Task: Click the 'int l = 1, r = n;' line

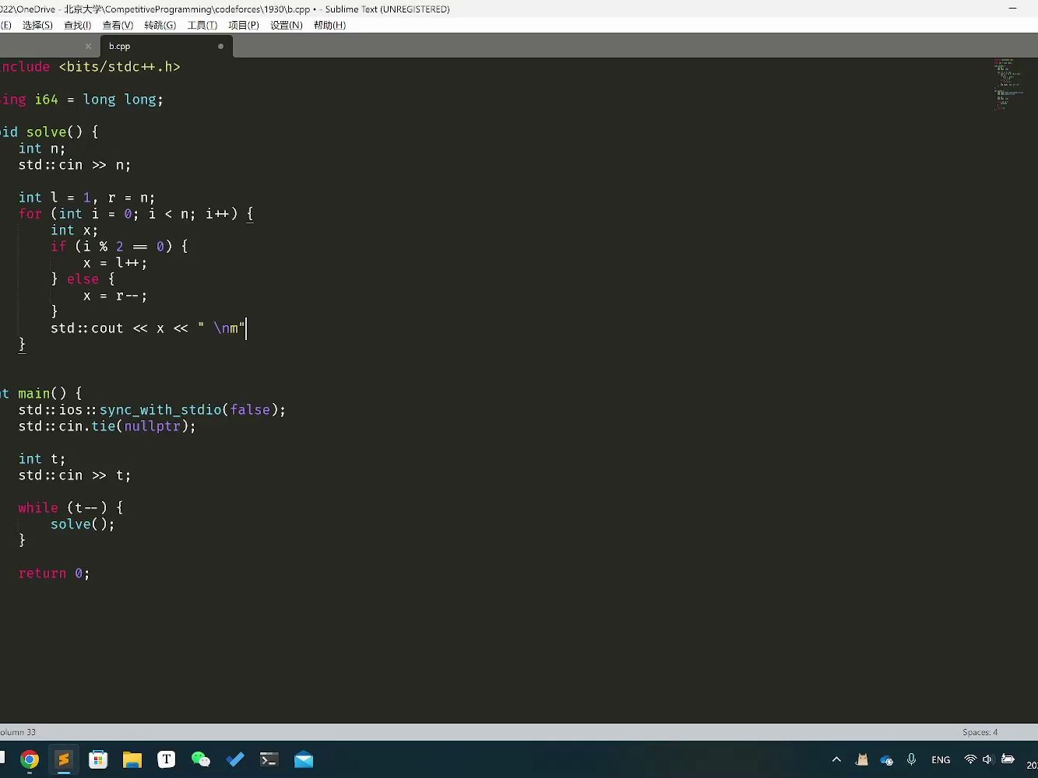Action: click(87, 198)
